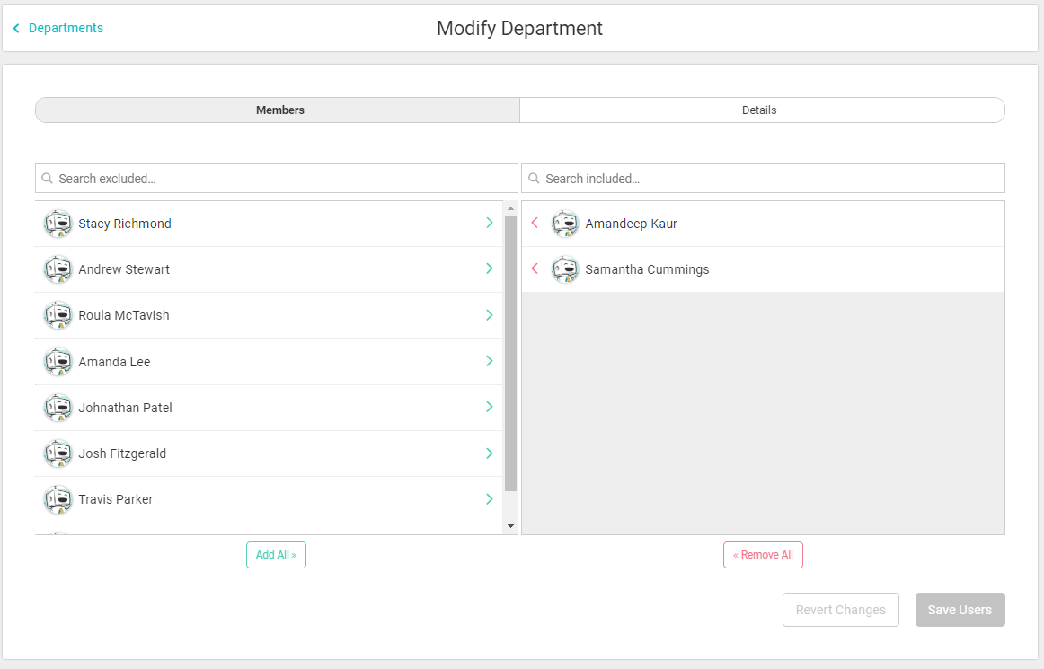Select the Members tab
Viewport: 1044px width, 669px height.
click(279, 110)
